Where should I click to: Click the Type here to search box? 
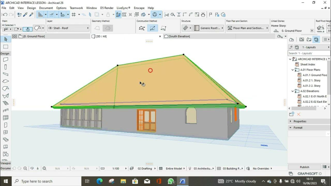coord(47,181)
